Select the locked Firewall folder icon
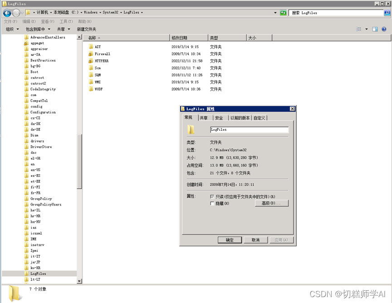The image size is (392, 303). pyautogui.click(x=91, y=54)
